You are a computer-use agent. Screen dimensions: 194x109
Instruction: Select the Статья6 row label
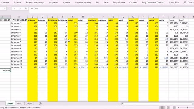click(x=19, y=39)
